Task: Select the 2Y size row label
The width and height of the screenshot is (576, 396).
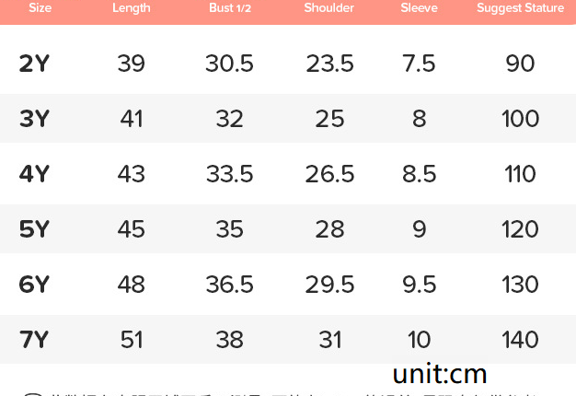Action: click(34, 64)
